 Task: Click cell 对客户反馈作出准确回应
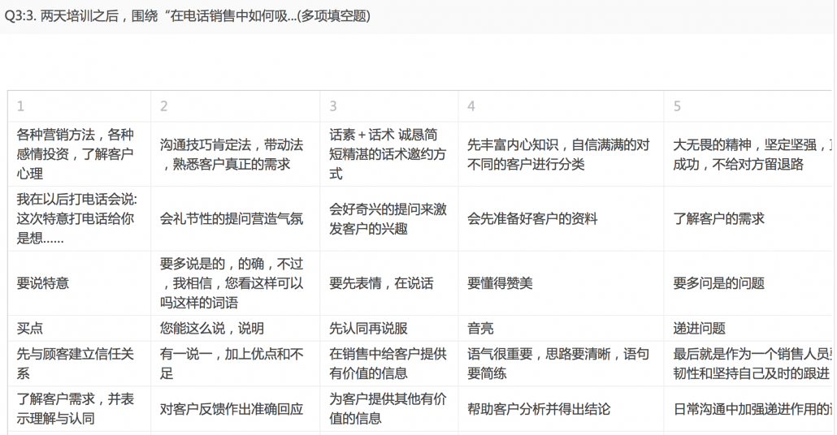click(235, 408)
